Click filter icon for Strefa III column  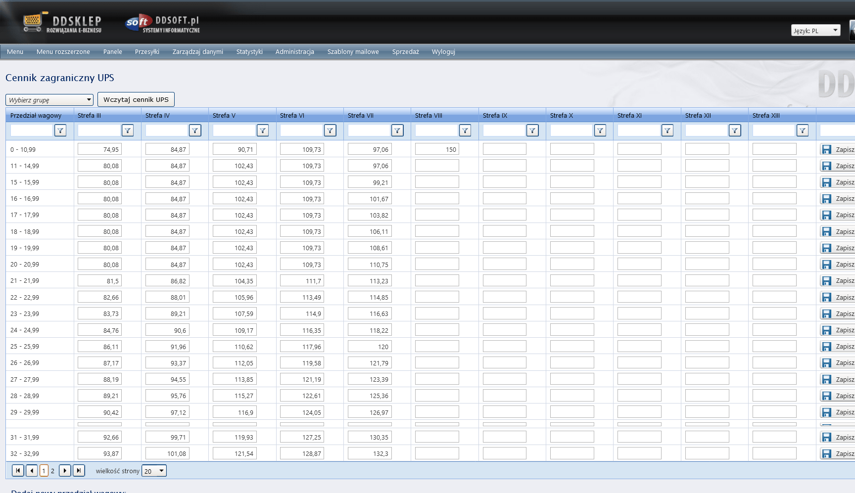pos(128,131)
